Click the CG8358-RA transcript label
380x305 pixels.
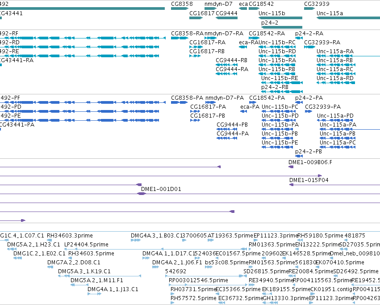point(187,33)
